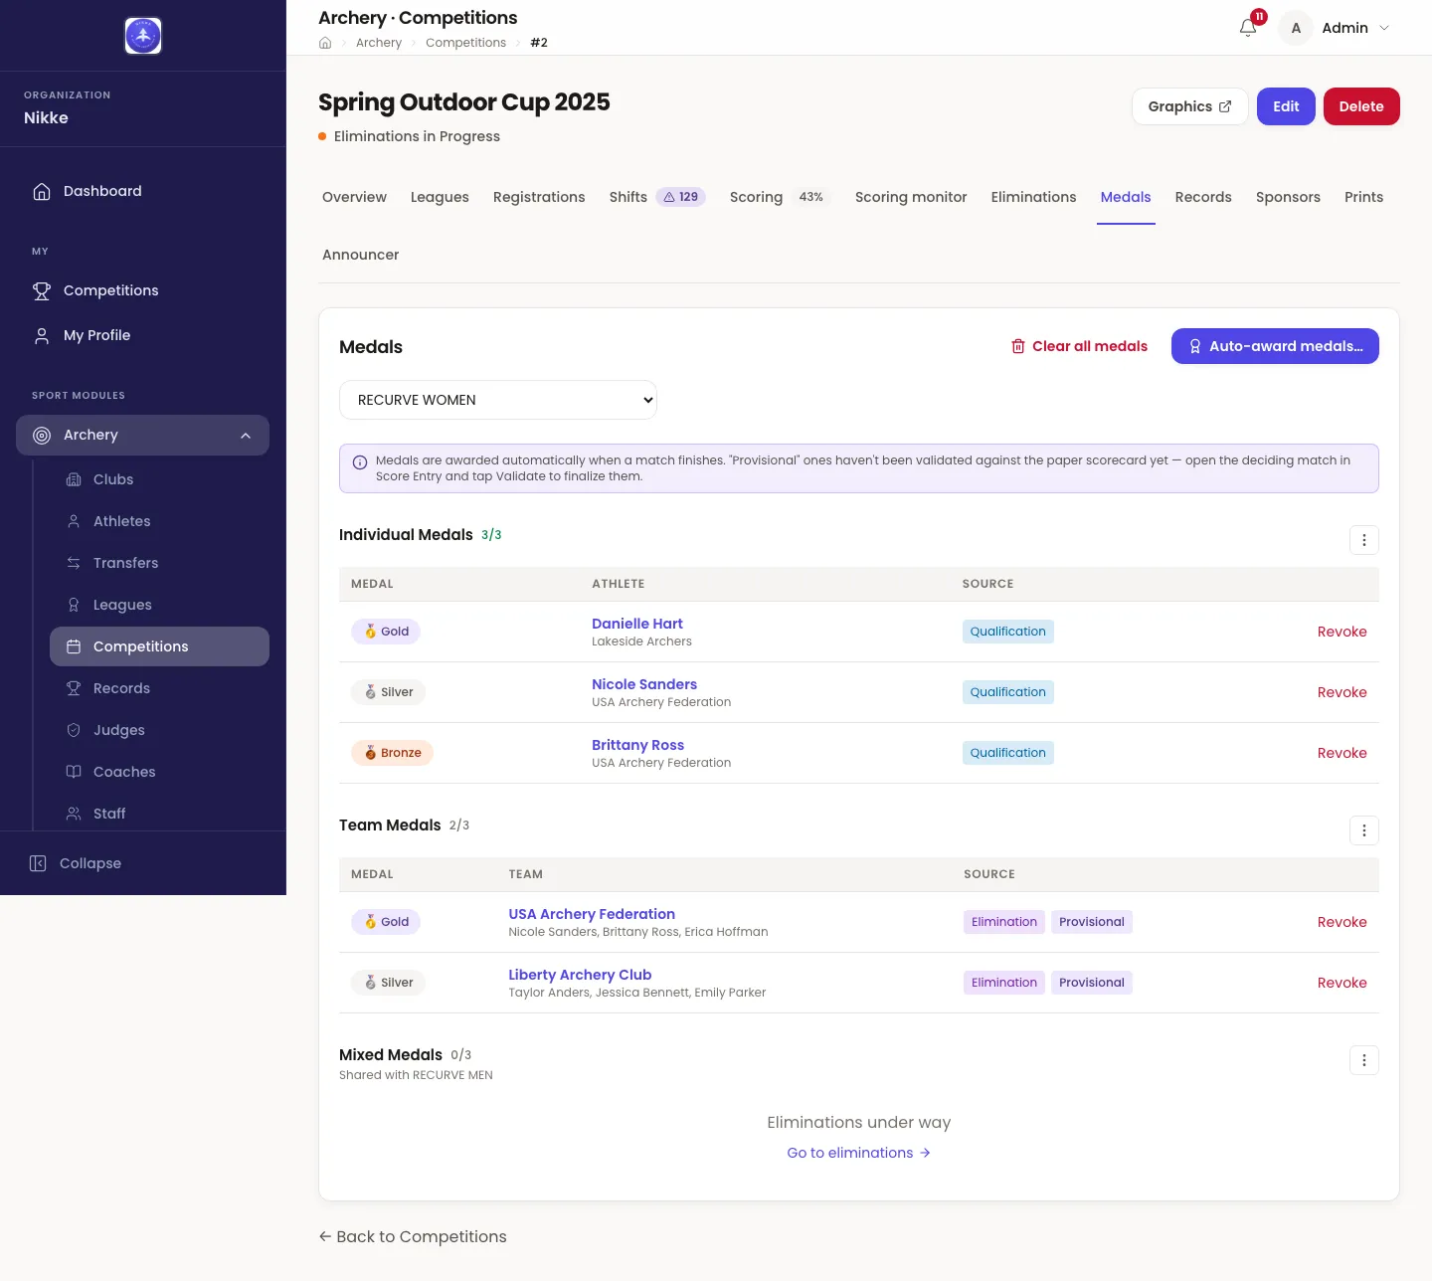
Task: Click Auto-award medals button
Action: tap(1275, 346)
